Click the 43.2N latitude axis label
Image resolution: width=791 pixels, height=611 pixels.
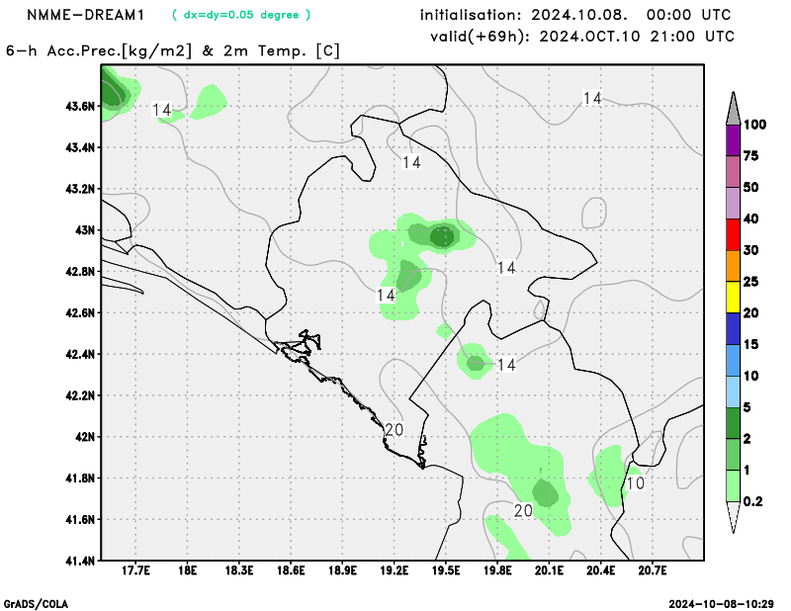(80, 189)
